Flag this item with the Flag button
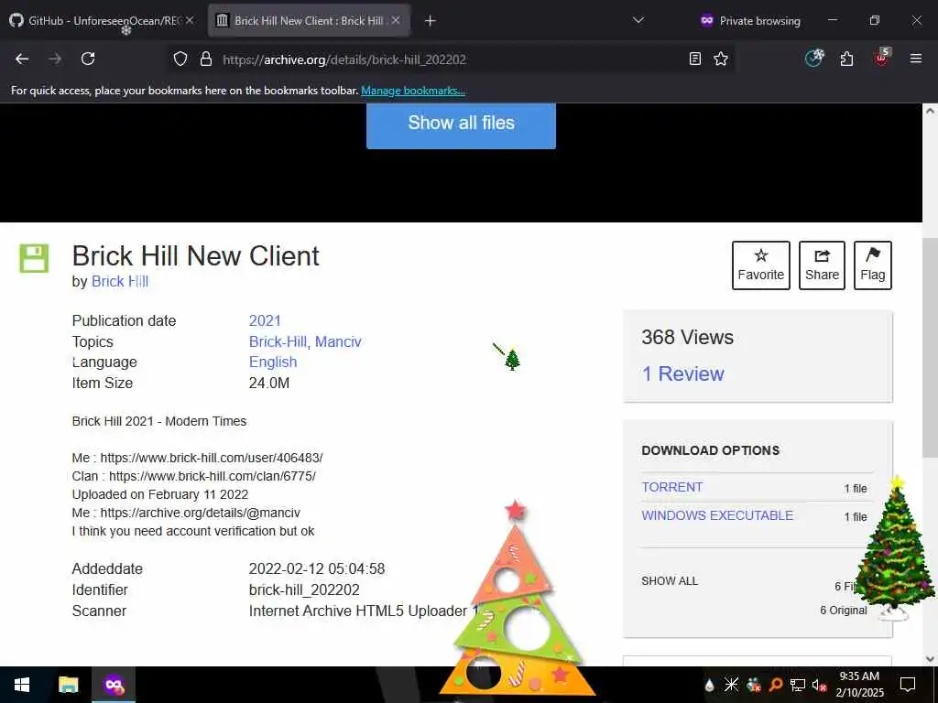 tap(873, 265)
